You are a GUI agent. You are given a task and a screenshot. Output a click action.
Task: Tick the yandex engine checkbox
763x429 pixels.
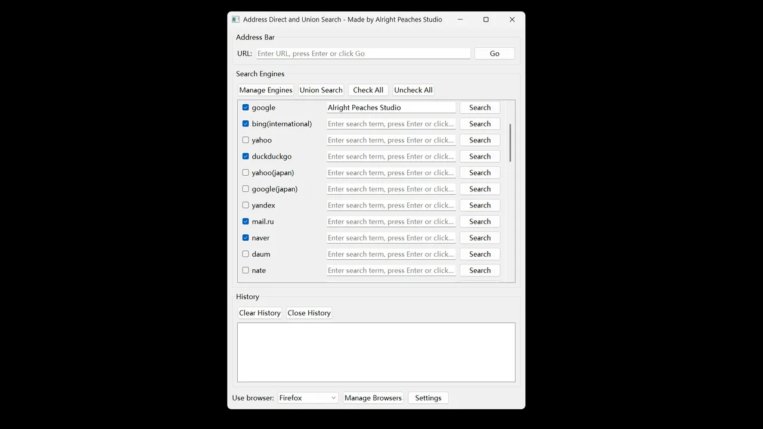(x=246, y=205)
